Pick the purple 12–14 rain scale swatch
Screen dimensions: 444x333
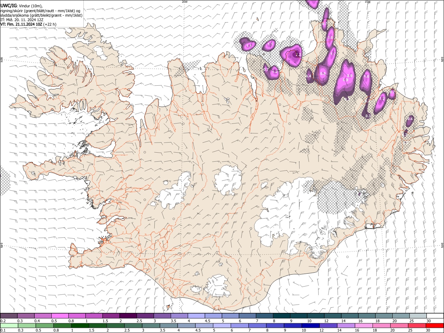pyautogui.click(x=328, y=325)
